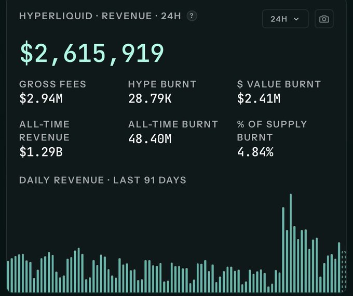Click the % OF SUPPLY BURNT label
This screenshot has height=296, width=353.
pos(272,131)
